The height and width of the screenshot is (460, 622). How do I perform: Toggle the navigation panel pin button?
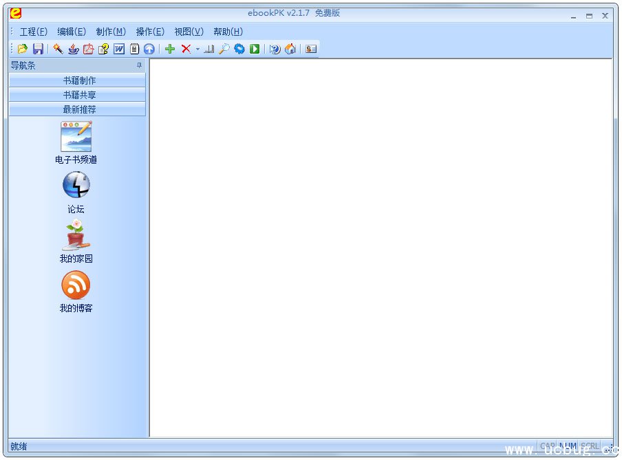coord(139,66)
